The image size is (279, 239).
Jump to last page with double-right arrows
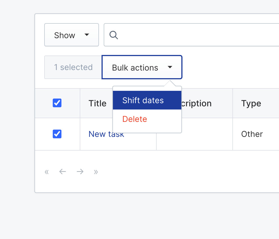(x=96, y=172)
